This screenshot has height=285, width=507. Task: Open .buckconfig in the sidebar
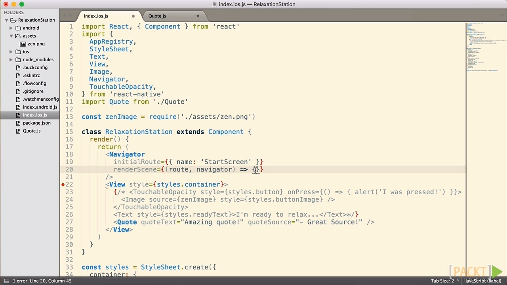click(x=35, y=68)
